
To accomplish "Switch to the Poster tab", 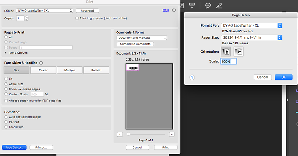I will tap(43, 70).
